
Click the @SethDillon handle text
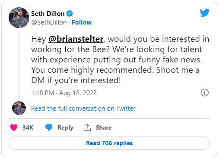click(x=49, y=22)
